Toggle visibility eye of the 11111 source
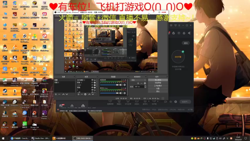The image size is (250, 141). 92,85
